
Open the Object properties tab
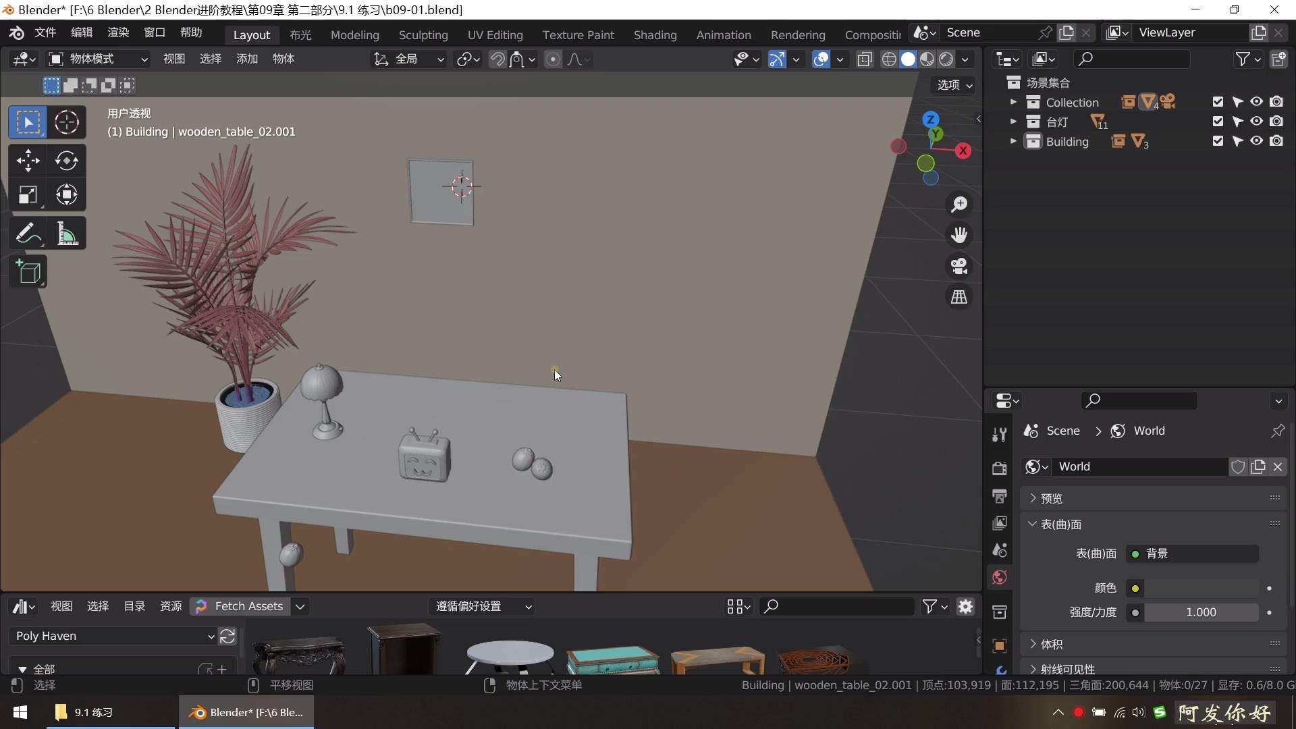1000,647
